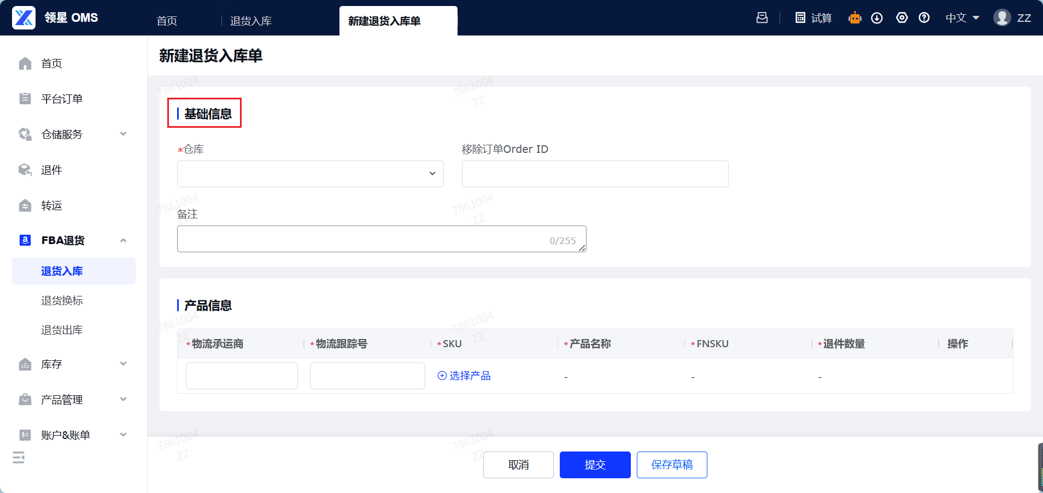Click the 新建退货入库单 page title
Image resolution: width=1043 pixels, height=493 pixels.
click(211, 55)
